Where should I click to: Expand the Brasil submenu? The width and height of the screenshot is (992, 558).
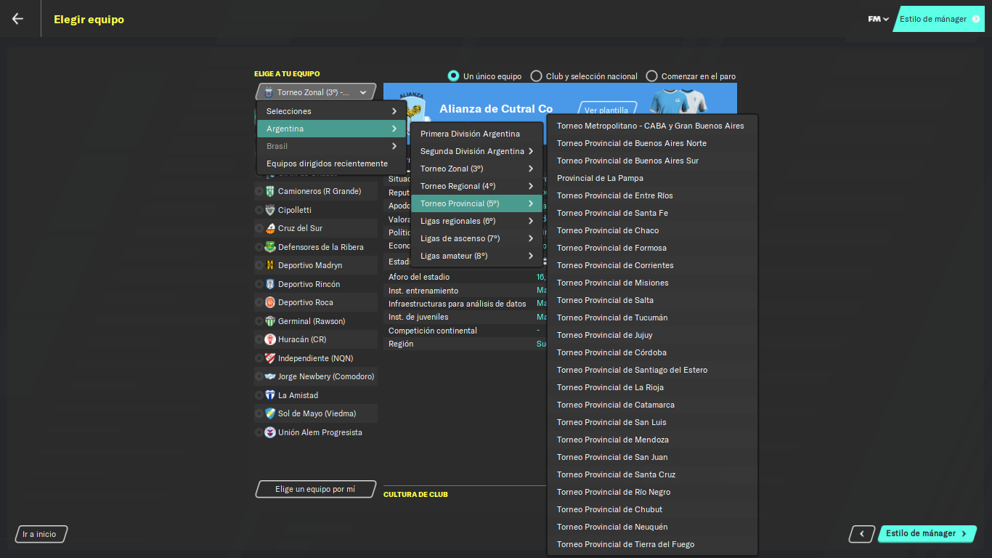pos(332,146)
